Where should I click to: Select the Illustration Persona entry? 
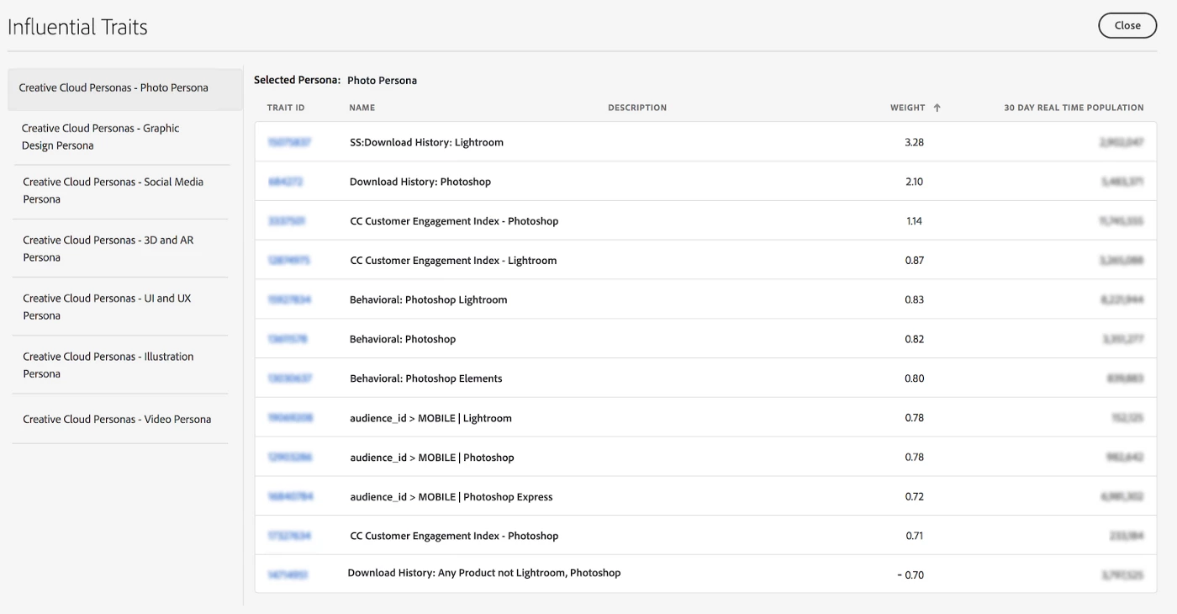click(120, 365)
